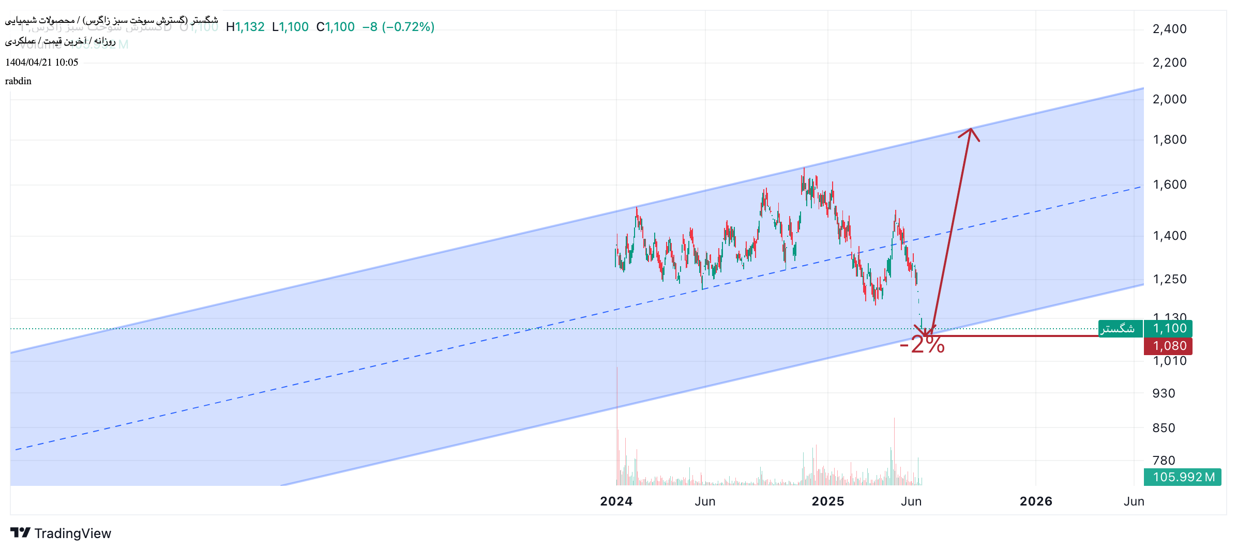Click the green شگستر symbol tag
The width and height of the screenshot is (1237, 551).
[x=1120, y=329]
